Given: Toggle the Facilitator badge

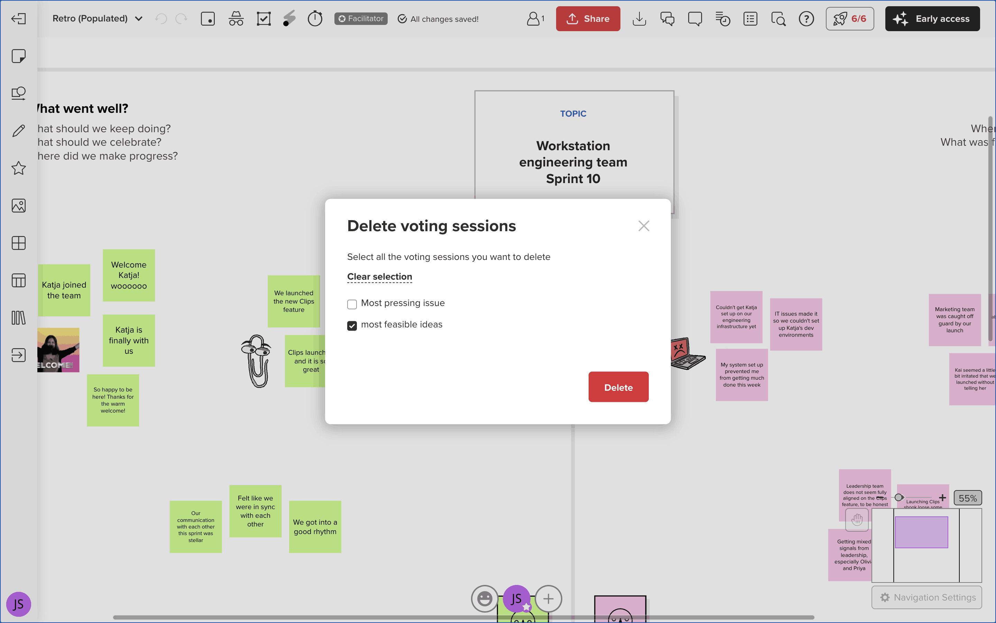Looking at the screenshot, I should (361, 19).
